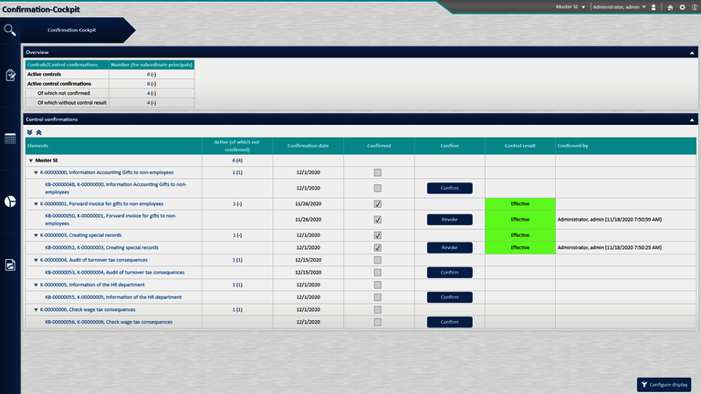Open the Administrator, admin dropdown
This screenshot has width=701, height=394.
[x=619, y=7]
